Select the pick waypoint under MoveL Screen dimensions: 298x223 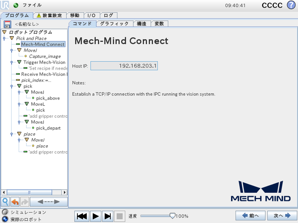(40, 110)
